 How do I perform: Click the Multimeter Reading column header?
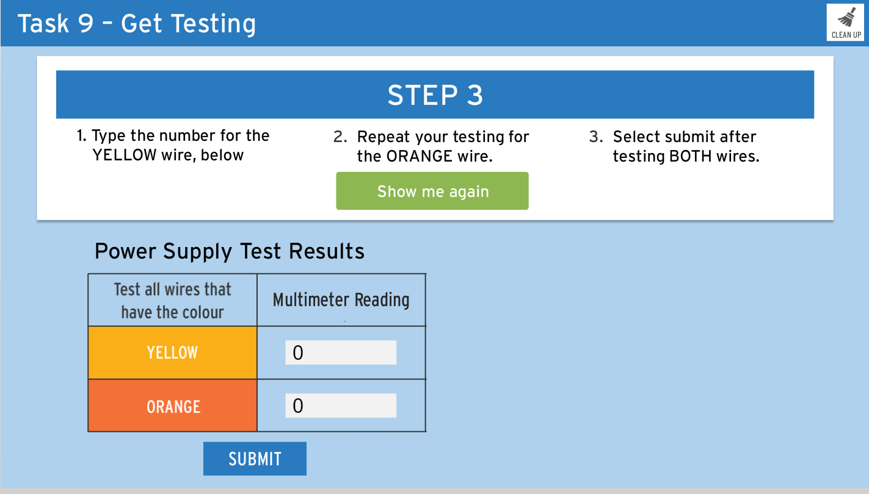click(341, 299)
